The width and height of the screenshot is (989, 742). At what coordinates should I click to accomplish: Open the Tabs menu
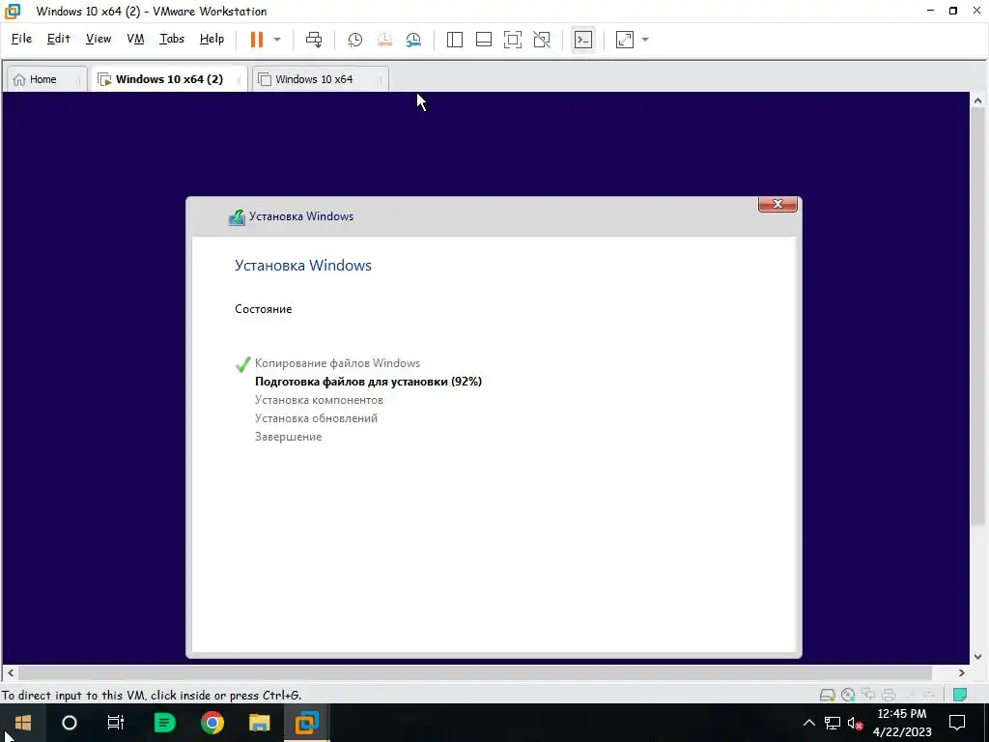(172, 39)
